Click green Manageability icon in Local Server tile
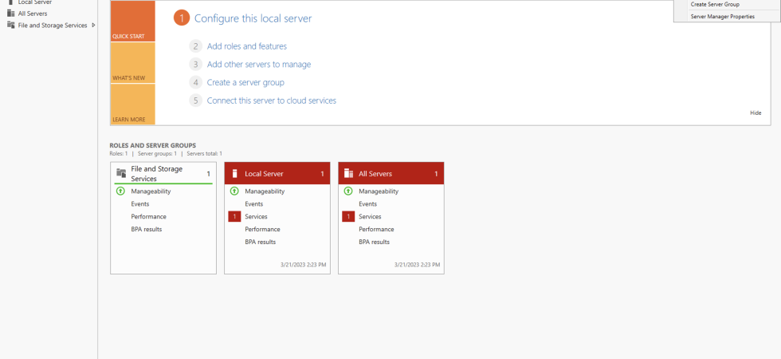 coord(234,191)
